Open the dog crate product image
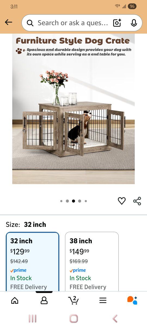This screenshot has width=147, height=328. 73,109
